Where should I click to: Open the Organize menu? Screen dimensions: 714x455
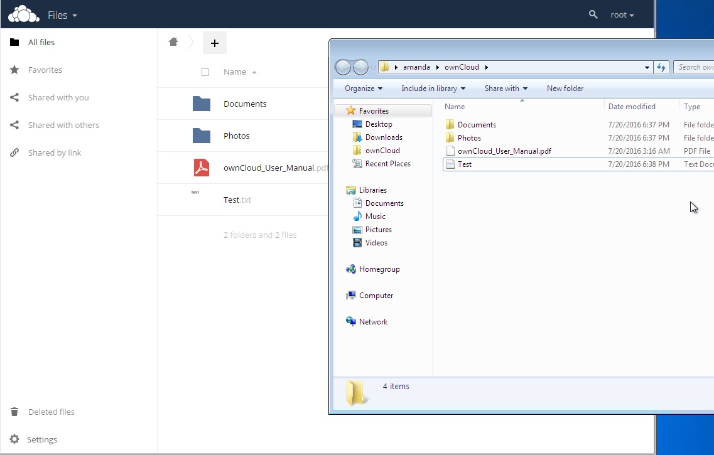pos(364,88)
